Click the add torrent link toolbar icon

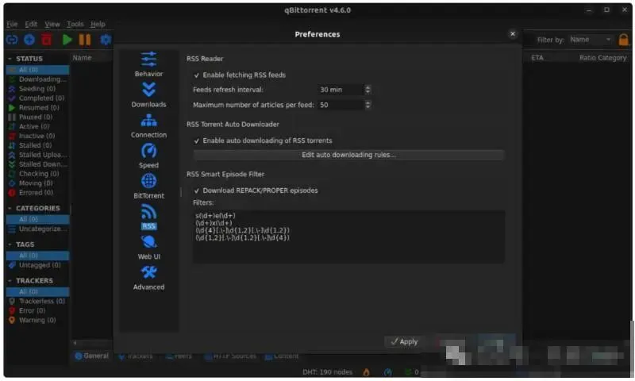[x=12, y=40]
